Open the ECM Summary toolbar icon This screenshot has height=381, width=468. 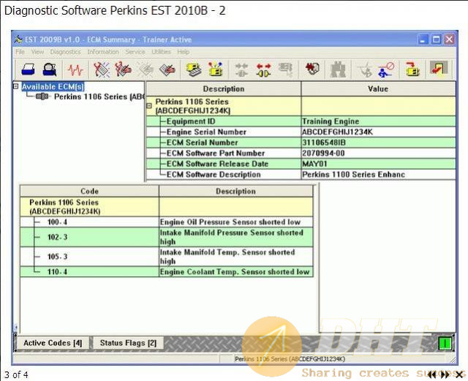(194, 69)
